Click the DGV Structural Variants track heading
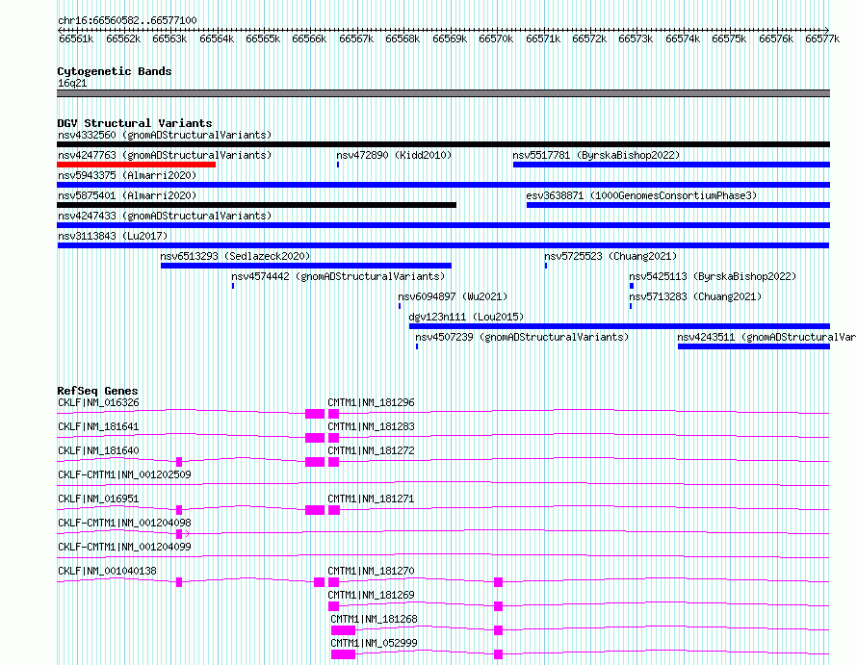 click(x=135, y=123)
